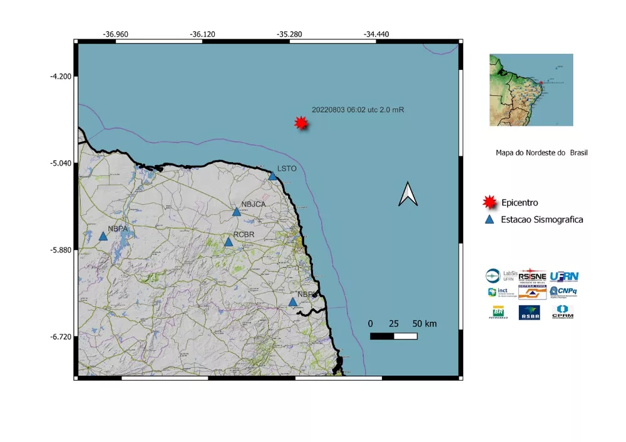
Task: Click the RCBR station triangle marker
Action: coord(228,242)
